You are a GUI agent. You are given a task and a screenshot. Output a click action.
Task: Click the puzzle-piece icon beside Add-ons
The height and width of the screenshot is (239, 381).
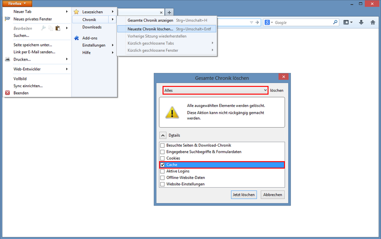(76, 38)
